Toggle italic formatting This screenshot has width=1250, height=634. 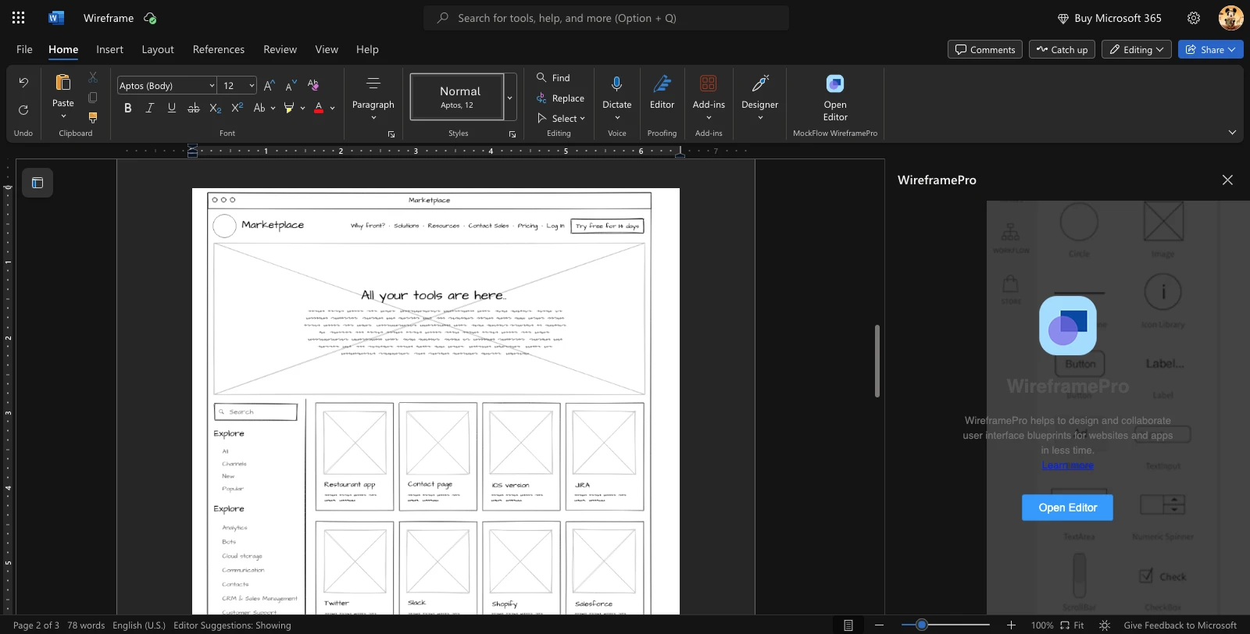point(150,108)
